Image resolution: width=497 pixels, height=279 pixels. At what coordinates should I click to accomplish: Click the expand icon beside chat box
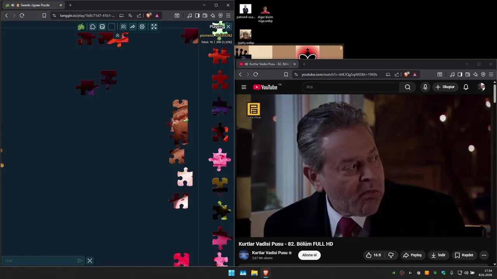90,261
